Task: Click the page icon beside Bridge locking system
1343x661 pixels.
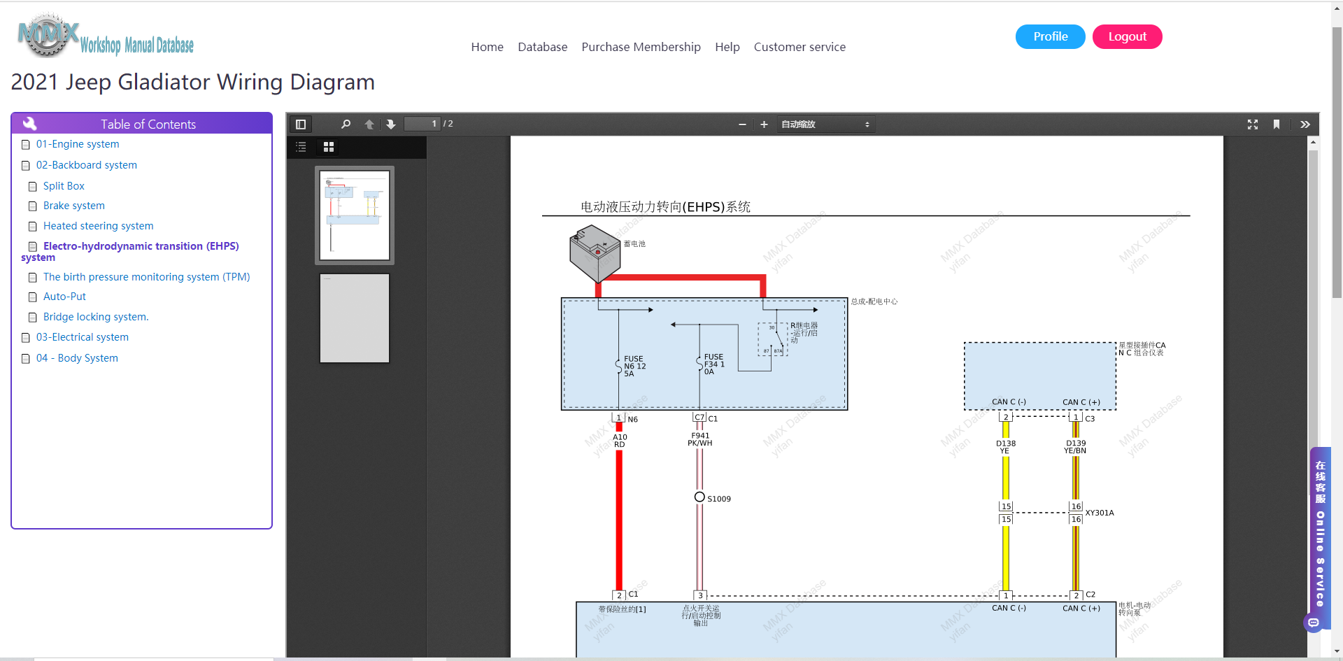Action: (x=33, y=318)
